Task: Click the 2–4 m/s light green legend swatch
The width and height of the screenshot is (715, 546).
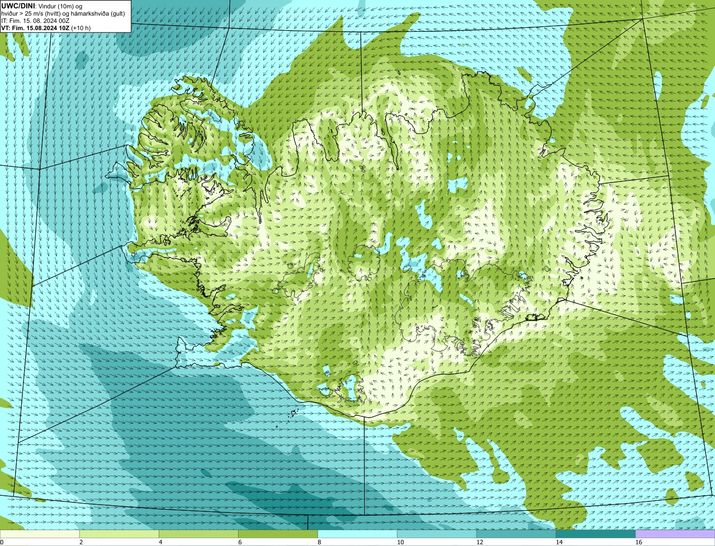Action: coord(120,534)
